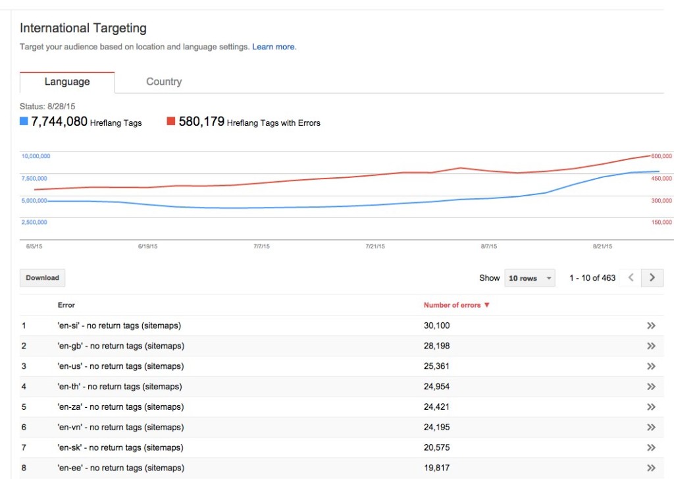Select 'en-si' - no return tags row text

(x=119, y=325)
